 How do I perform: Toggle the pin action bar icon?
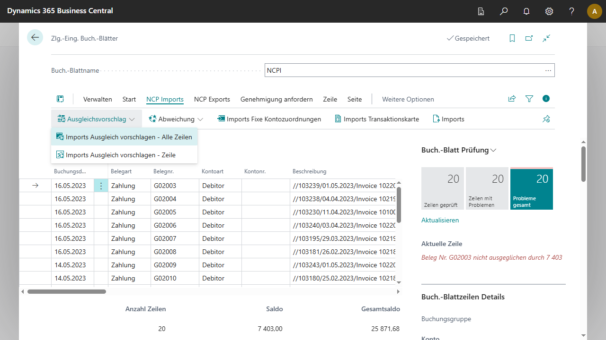pyautogui.click(x=546, y=119)
